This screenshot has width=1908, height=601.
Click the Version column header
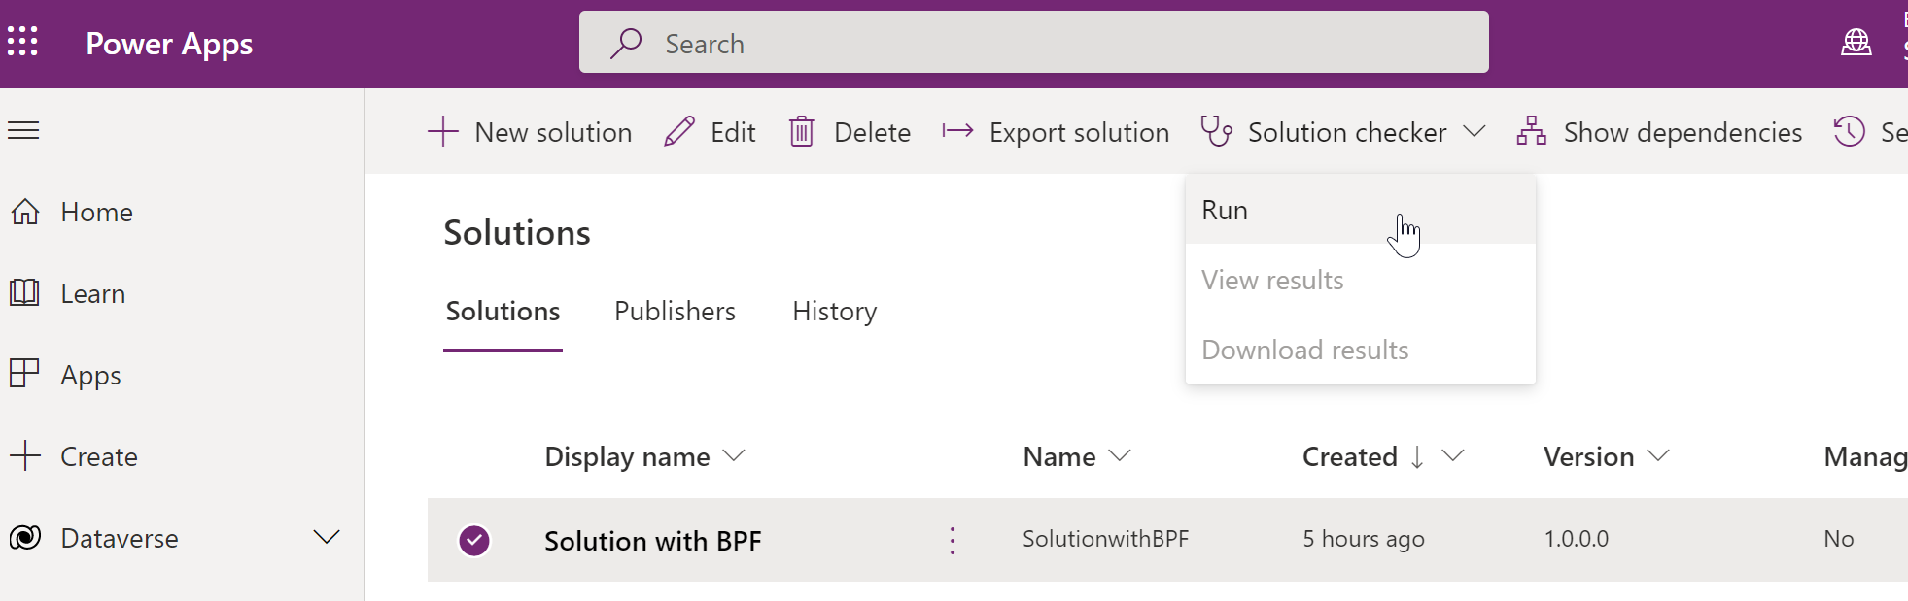(1588, 456)
